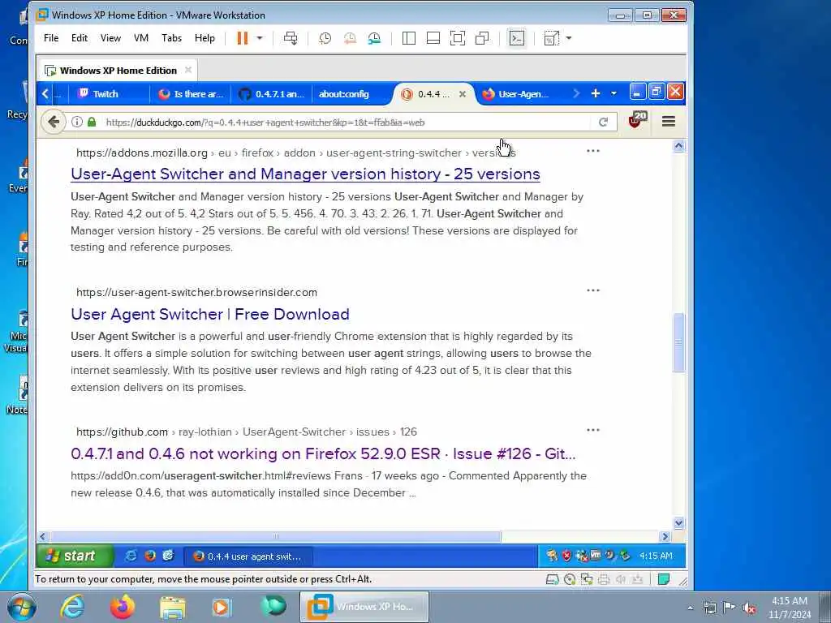
Task: Click the horizontal scrollbar thumb
Action: [275, 537]
